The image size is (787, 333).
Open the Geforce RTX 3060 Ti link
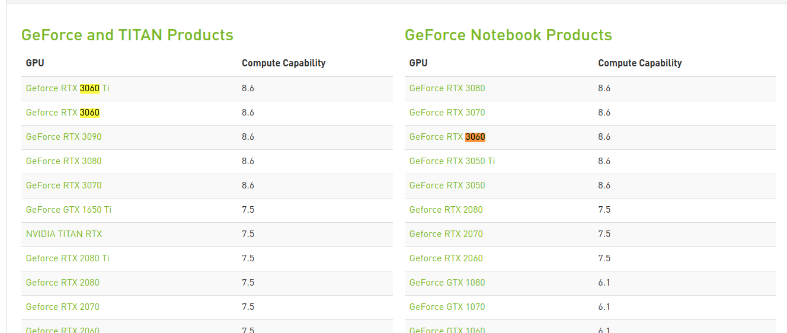tap(68, 88)
